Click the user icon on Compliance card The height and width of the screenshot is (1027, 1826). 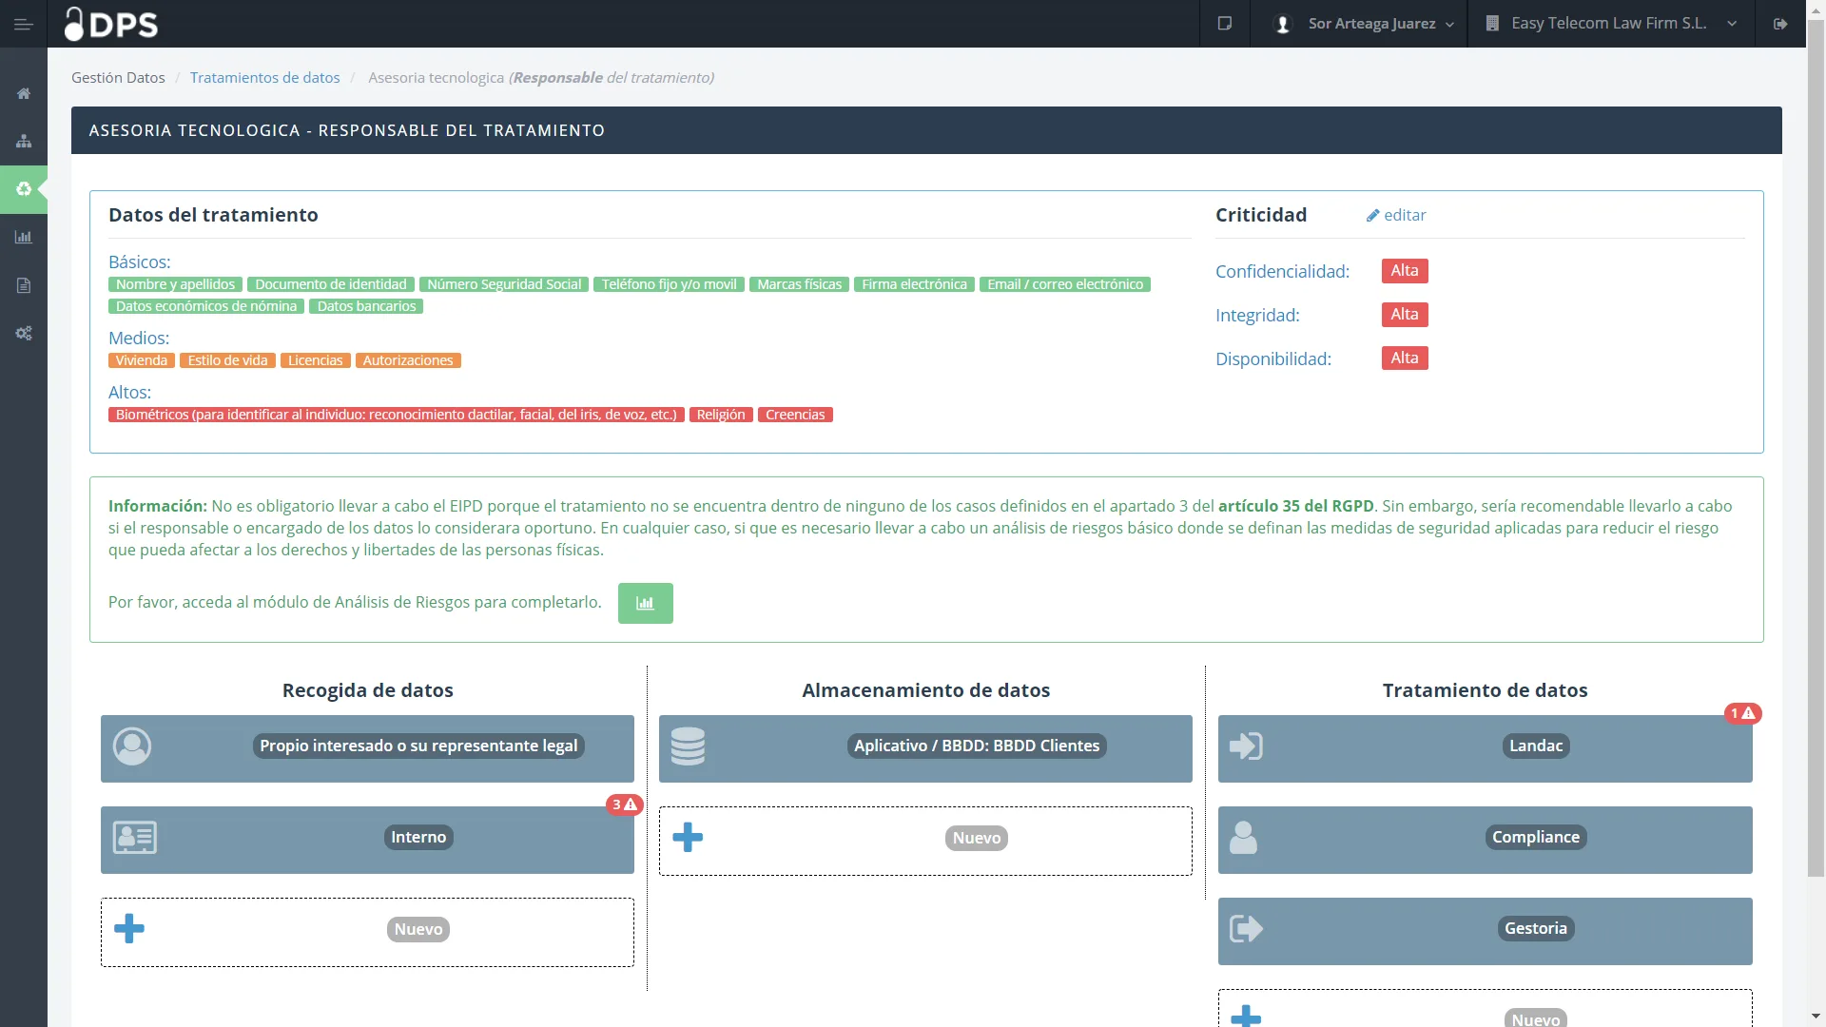1243,838
